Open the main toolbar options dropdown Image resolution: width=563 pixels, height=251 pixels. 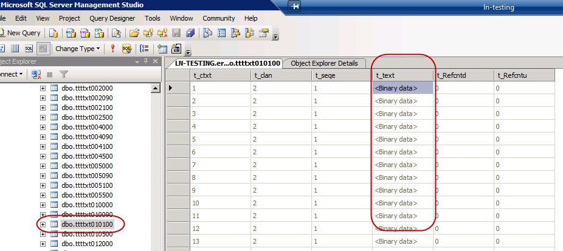click(x=275, y=36)
